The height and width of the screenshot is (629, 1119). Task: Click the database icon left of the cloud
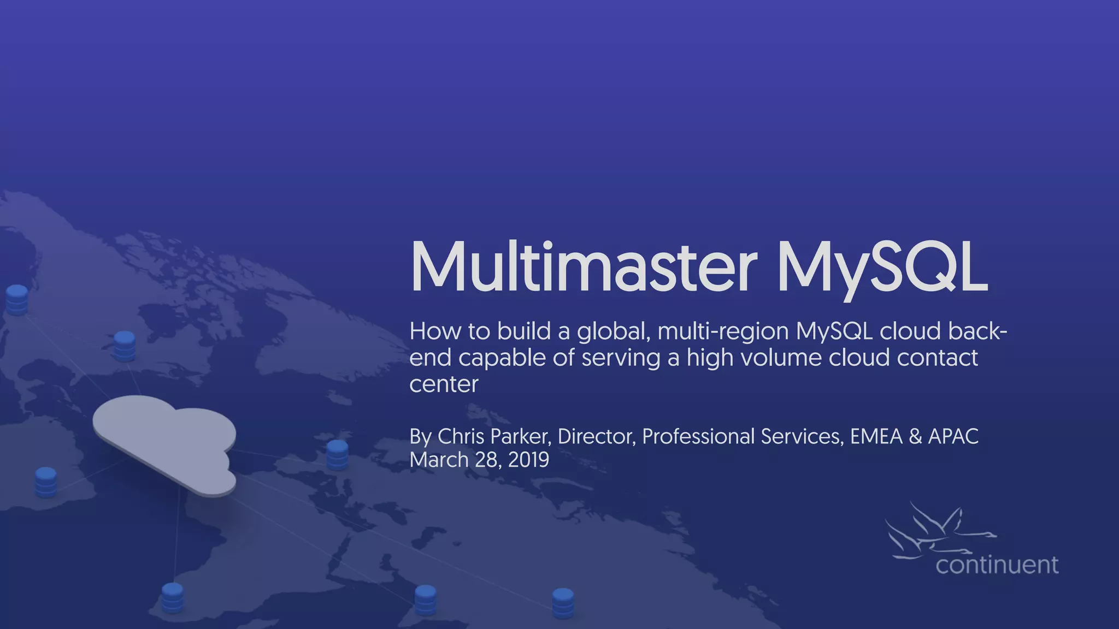click(46, 482)
